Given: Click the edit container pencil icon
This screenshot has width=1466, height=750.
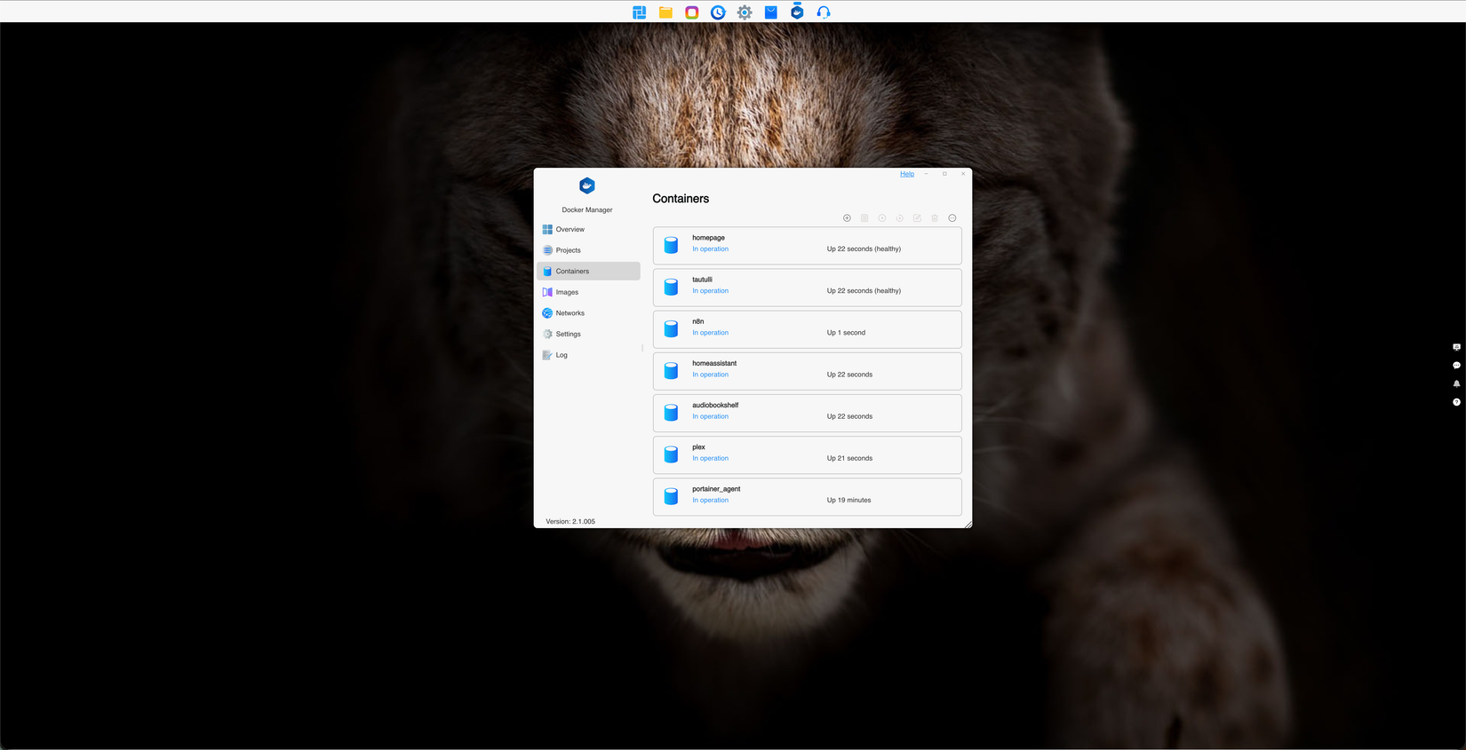Looking at the screenshot, I should (x=917, y=218).
